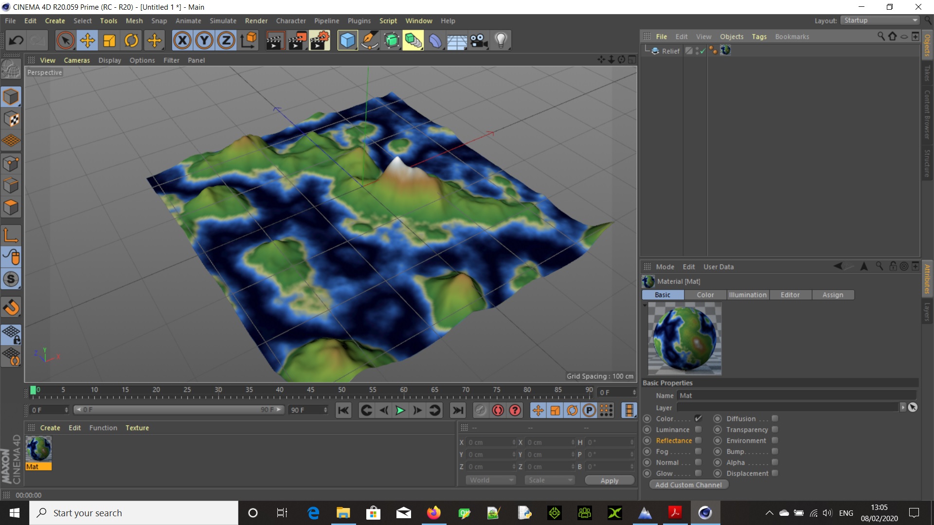Screen dimensions: 934x525
Task: Render view clapperboard icon
Action: click(x=275, y=40)
